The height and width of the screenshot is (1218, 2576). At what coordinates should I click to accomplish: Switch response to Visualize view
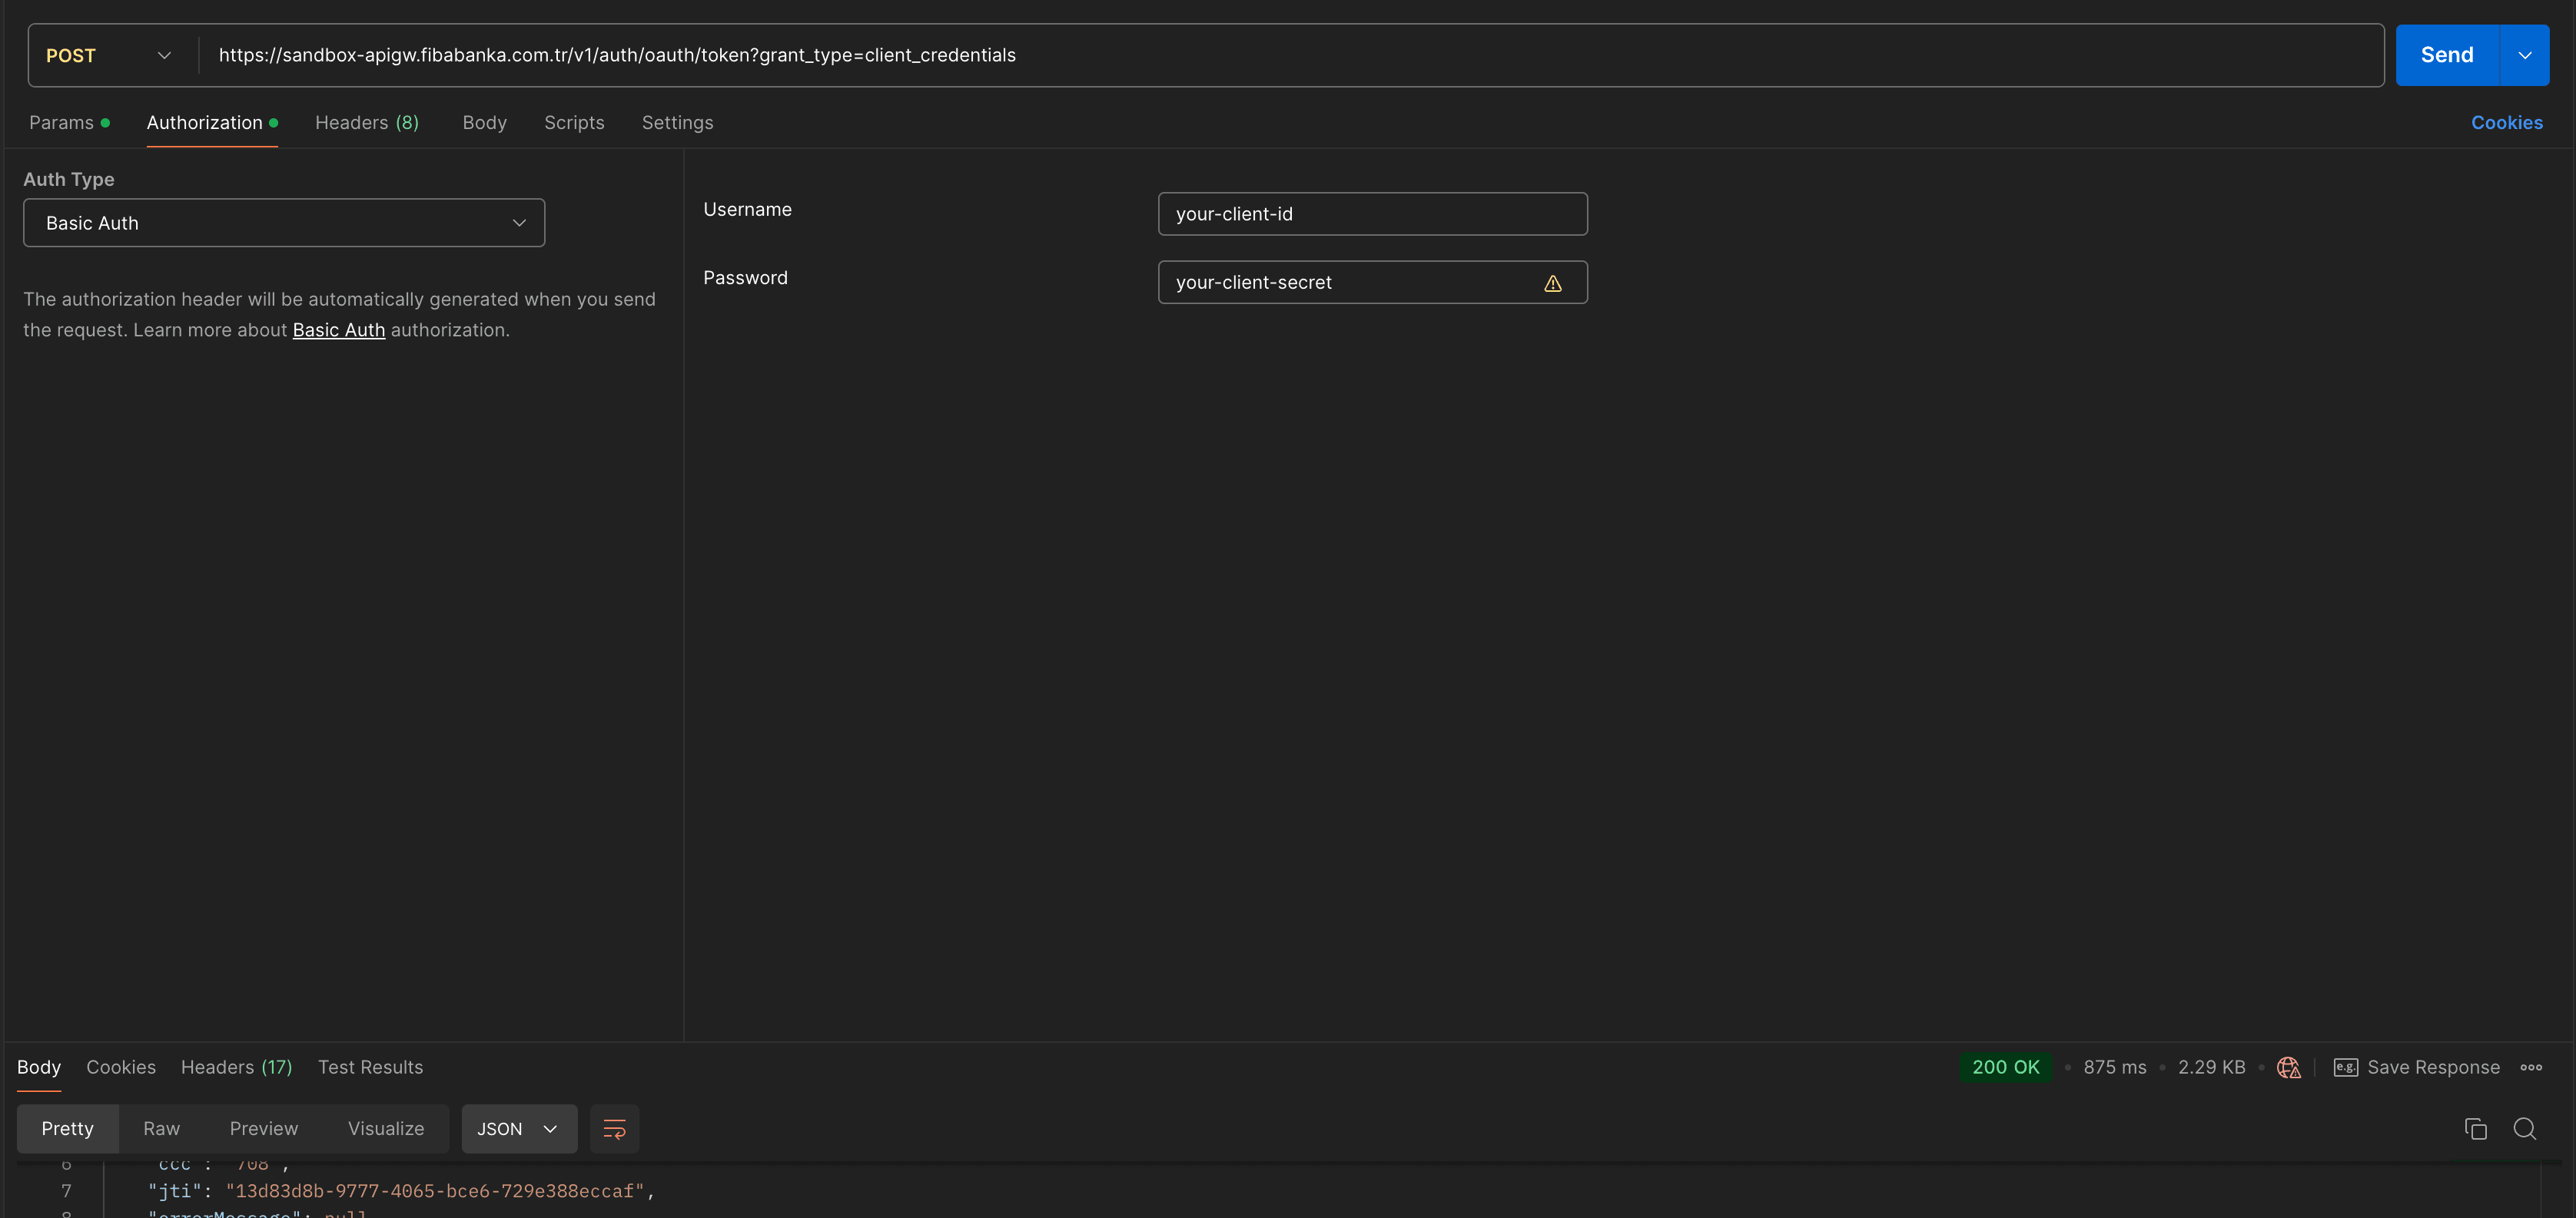pos(386,1128)
